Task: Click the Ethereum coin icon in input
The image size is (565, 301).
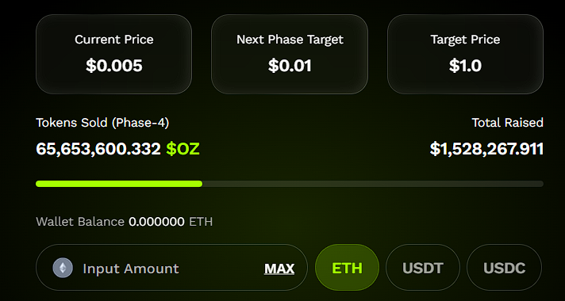Action: (x=63, y=268)
